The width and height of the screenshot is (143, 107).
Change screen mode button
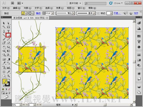point(6,97)
